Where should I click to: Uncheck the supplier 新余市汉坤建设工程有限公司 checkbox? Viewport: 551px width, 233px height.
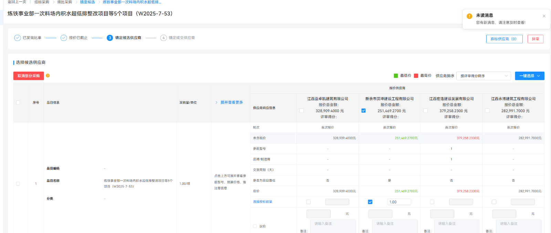pos(364,111)
